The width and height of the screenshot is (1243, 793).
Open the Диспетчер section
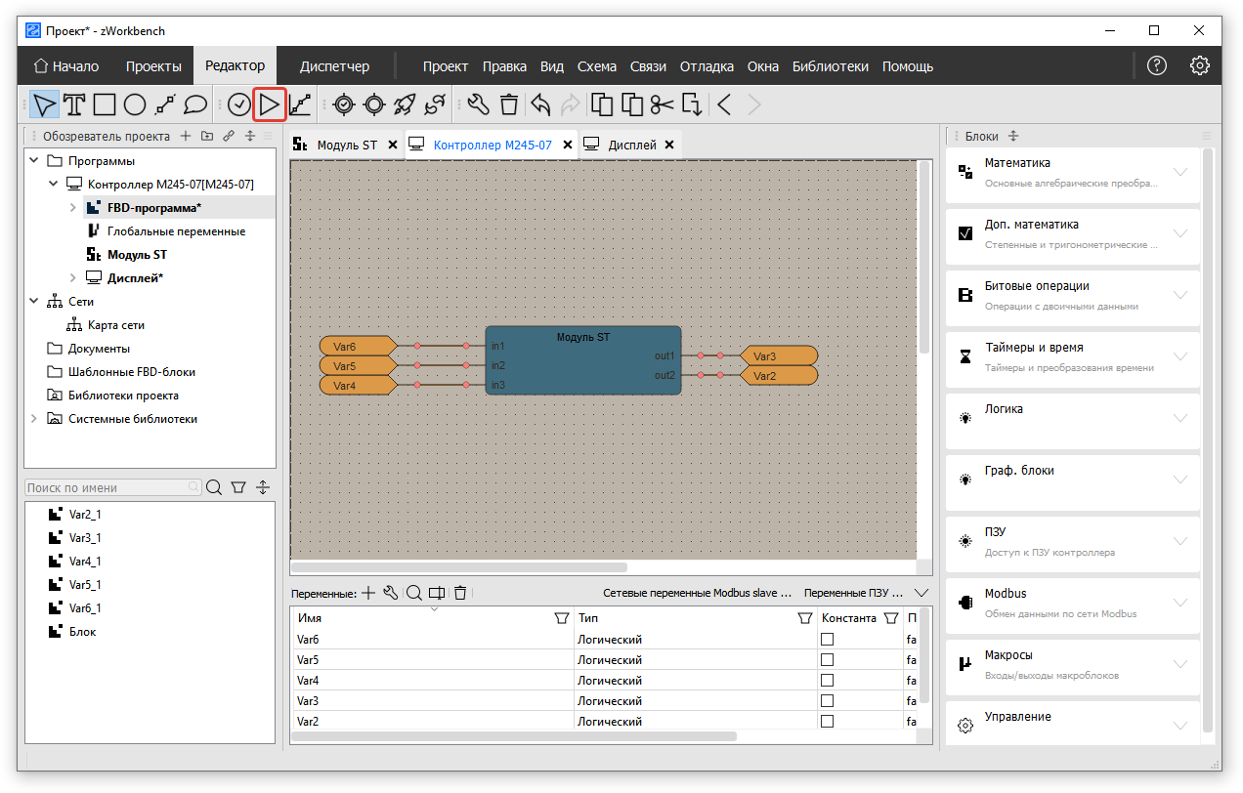tap(334, 66)
